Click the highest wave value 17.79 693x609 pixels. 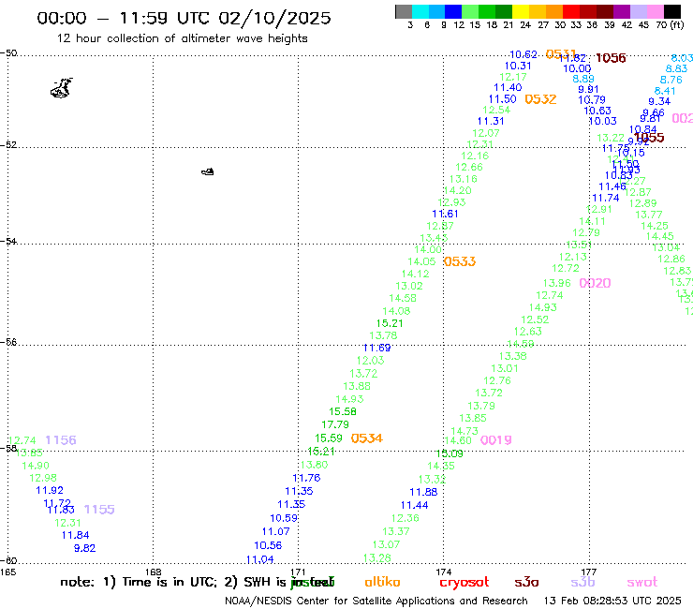click(x=335, y=424)
